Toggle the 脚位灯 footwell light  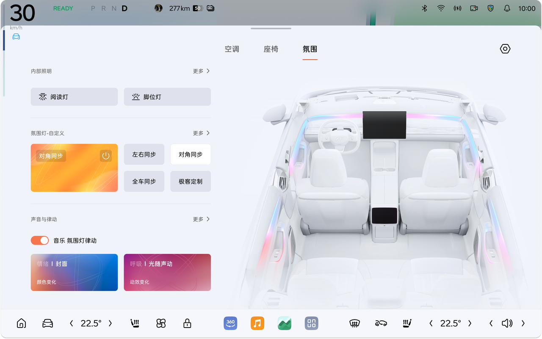point(167,97)
